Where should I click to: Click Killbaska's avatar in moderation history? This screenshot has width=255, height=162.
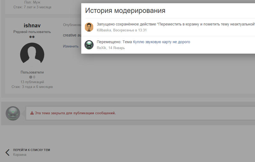pyautogui.click(x=89, y=27)
